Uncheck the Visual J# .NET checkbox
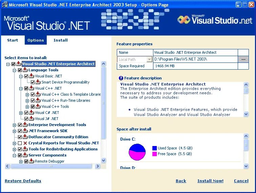 click(x=26, y=119)
